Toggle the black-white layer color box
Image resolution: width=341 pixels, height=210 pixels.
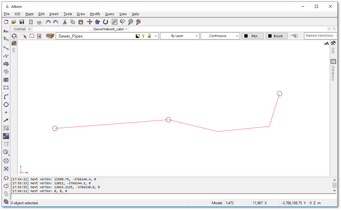coord(137,36)
